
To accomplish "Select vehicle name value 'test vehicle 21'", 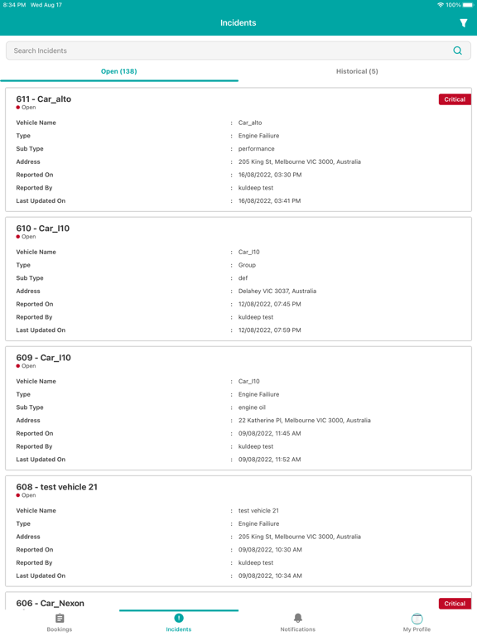I will pos(258,511).
